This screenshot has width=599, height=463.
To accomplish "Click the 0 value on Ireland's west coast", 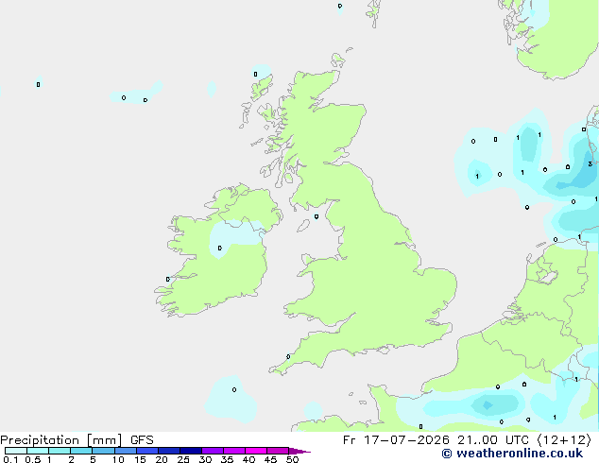I will [168, 280].
